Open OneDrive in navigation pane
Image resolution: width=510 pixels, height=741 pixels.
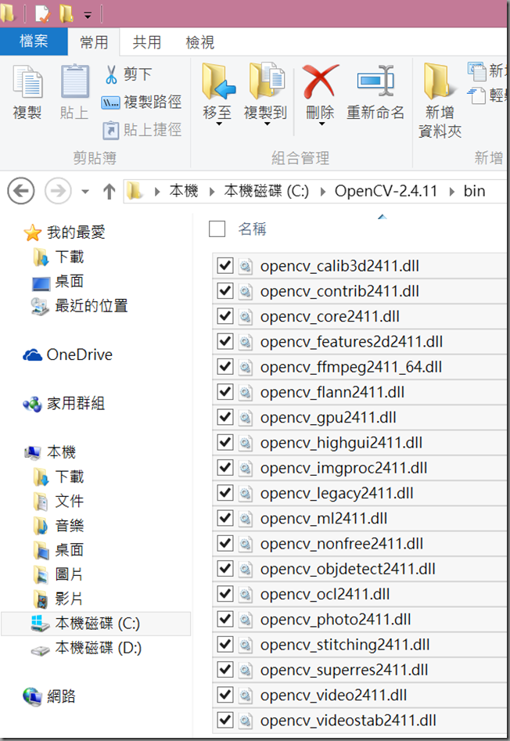tap(67, 354)
